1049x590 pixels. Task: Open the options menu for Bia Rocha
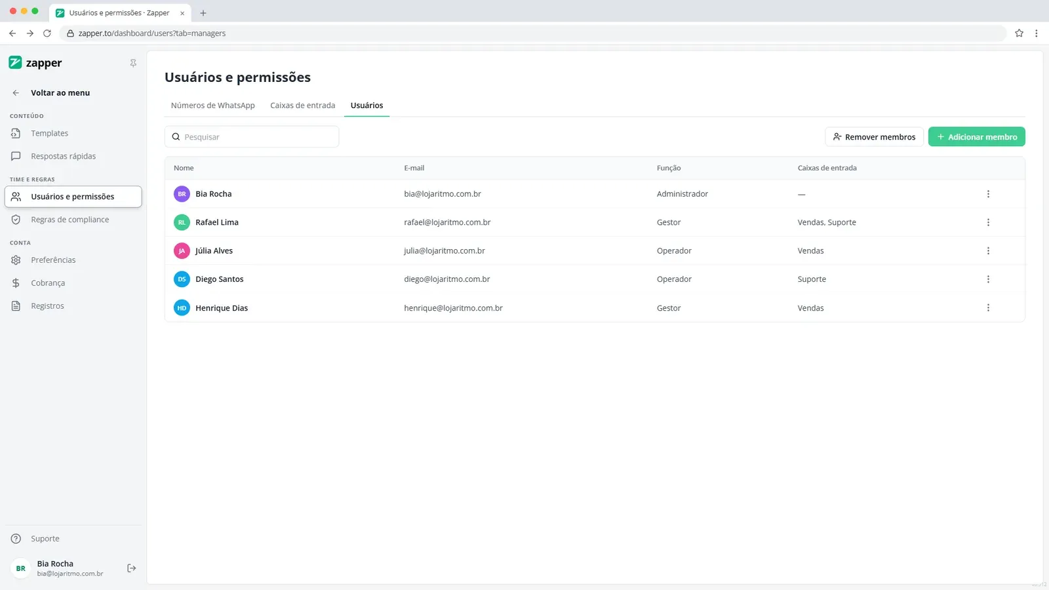pyautogui.click(x=988, y=194)
